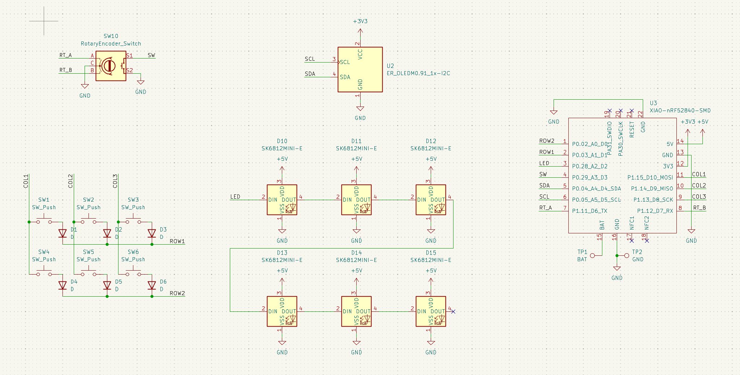The image size is (740, 375).
Task: Click the RT_B net label at encoder
Action: (x=65, y=70)
